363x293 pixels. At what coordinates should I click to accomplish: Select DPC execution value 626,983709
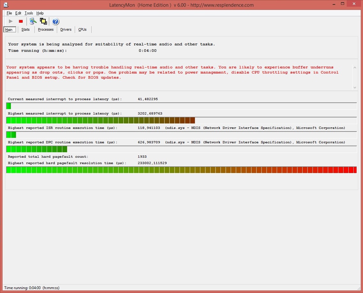click(149, 142)
